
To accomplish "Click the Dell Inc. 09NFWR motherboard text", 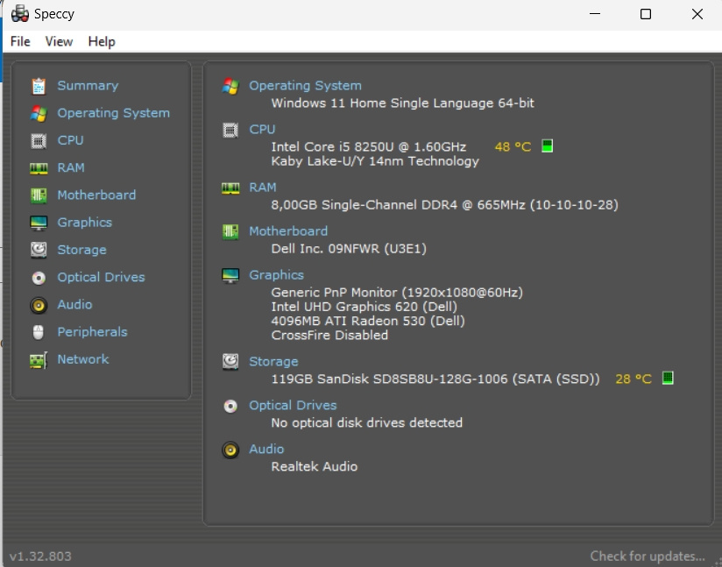I will click(x=349, y=249).
